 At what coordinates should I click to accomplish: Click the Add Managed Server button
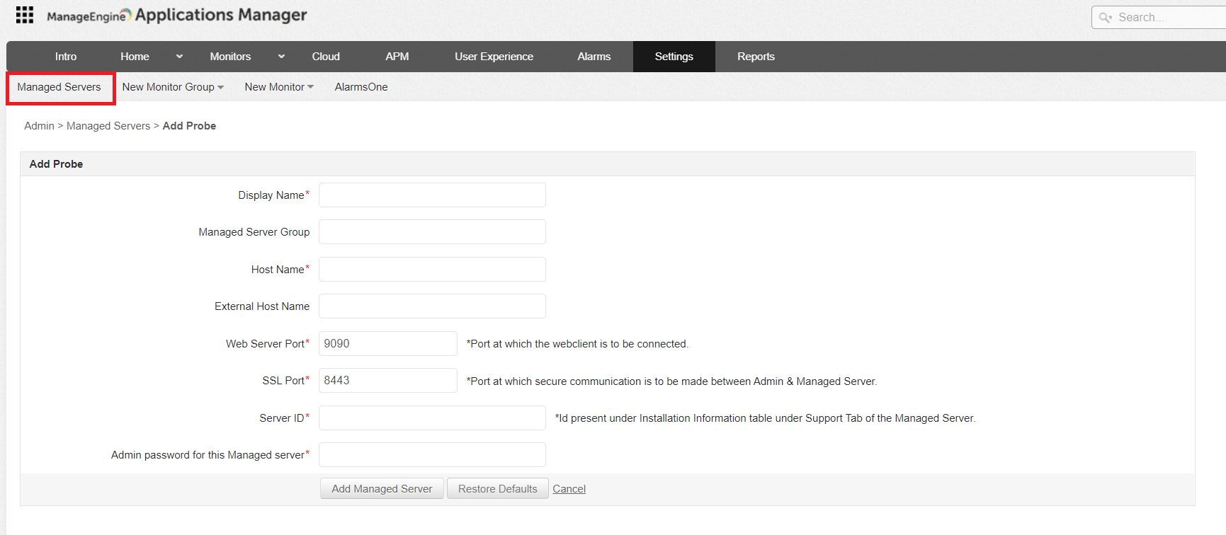point(382,489)
